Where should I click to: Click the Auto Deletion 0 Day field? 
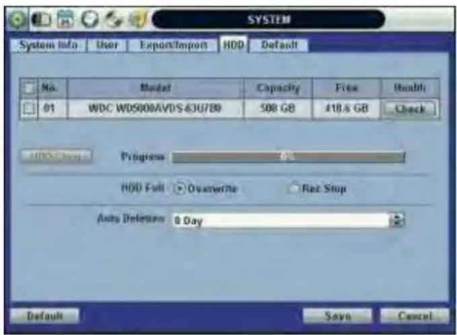[x=281, y=221]
